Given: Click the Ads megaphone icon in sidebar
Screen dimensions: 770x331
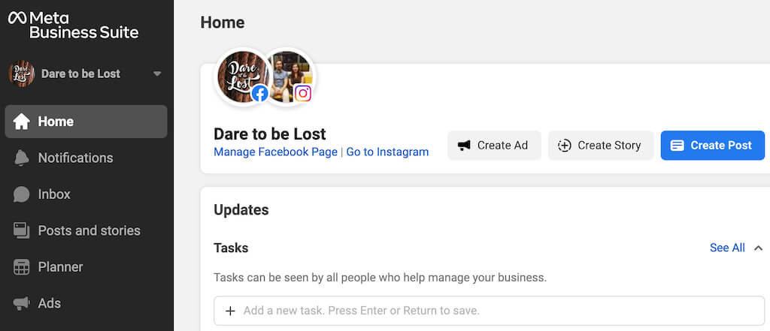Looking at the screenshot, I should point(22,303).
